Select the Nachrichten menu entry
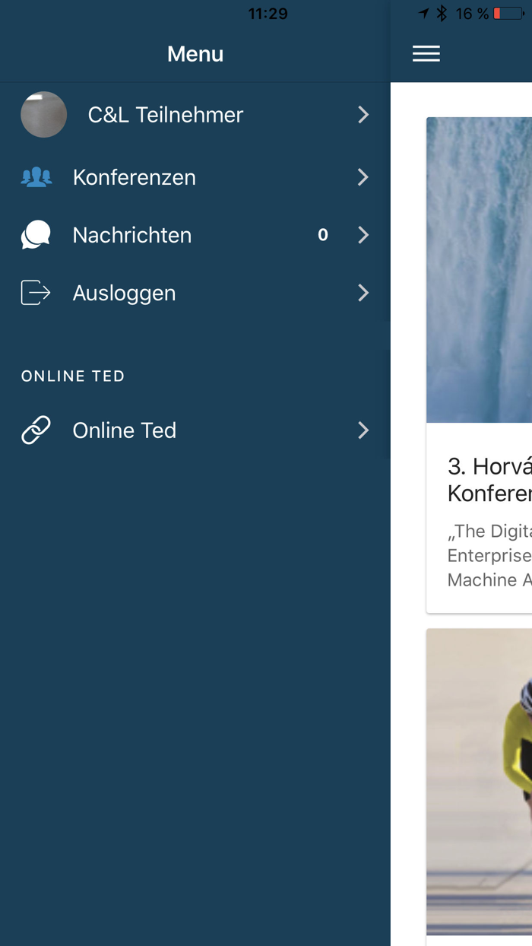Screen dimensions: 532x946 (132, 235)
